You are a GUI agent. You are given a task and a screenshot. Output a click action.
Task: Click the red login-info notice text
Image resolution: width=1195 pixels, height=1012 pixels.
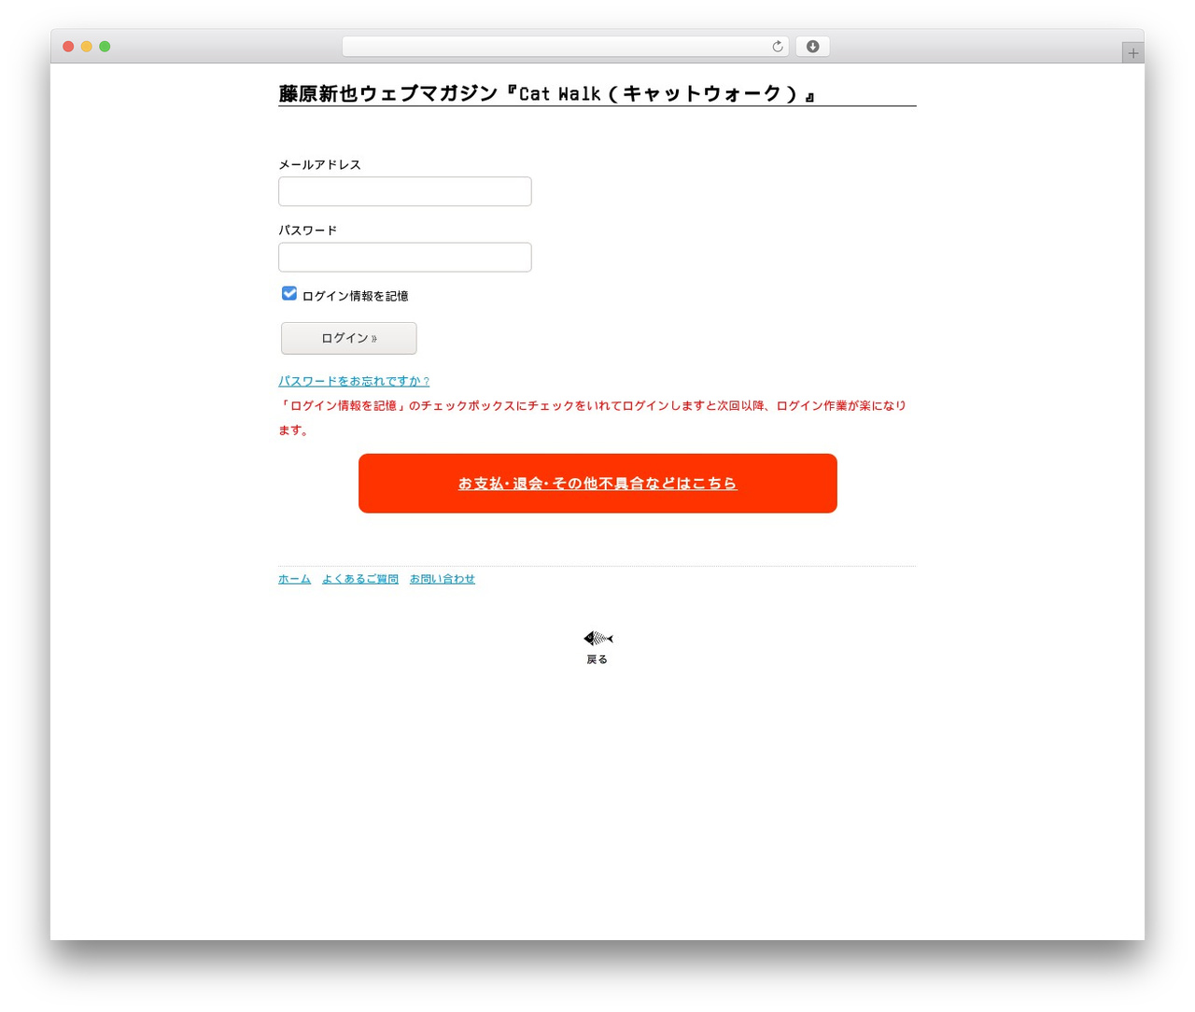593,417
